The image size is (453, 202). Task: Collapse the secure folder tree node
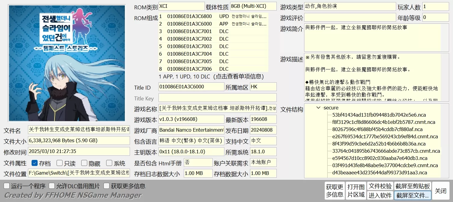coord(319,108)
